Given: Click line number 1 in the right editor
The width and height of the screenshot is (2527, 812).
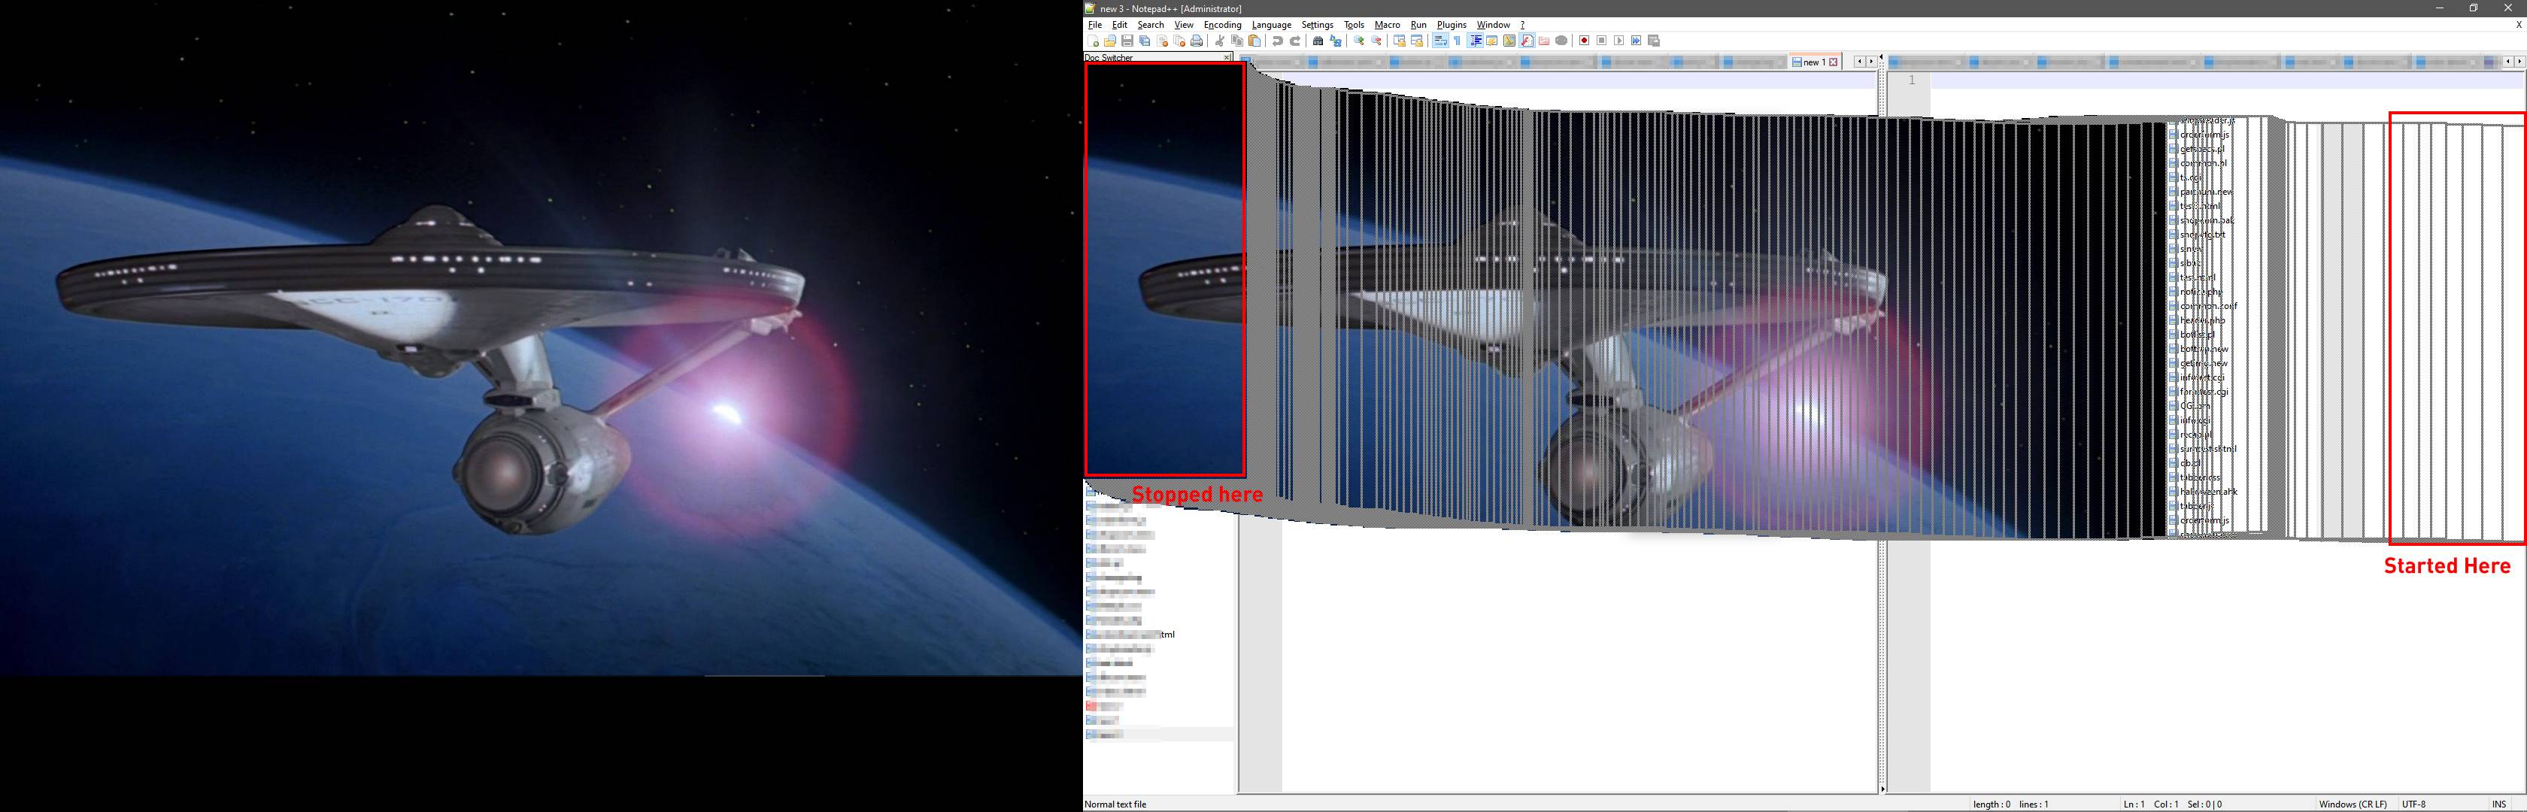Looking at the screenshot, I should 1911,80.
